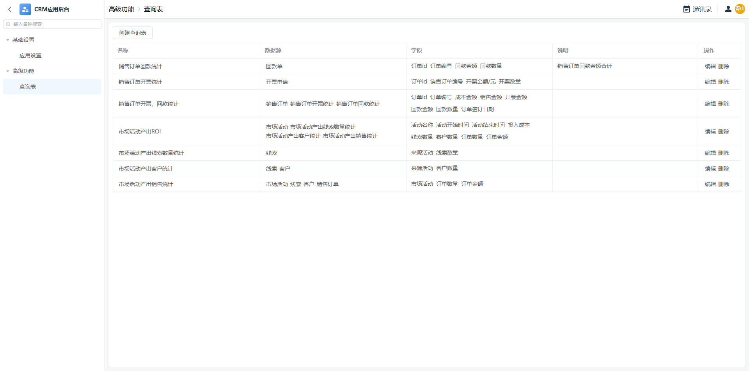The image size is (749, 371).
Task: Select 应用设置 in the sidebar
Action: (x=30, y=55)
